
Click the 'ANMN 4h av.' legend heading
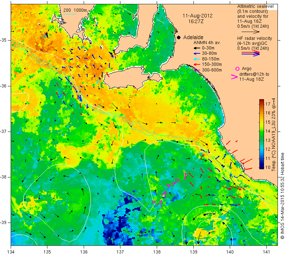point(207,43)
